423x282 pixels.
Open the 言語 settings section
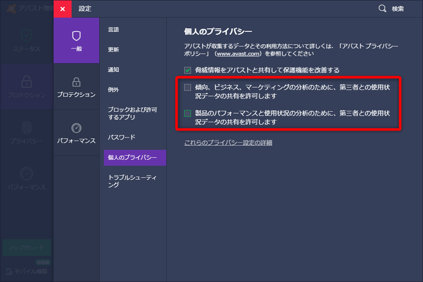click(113, 30)
